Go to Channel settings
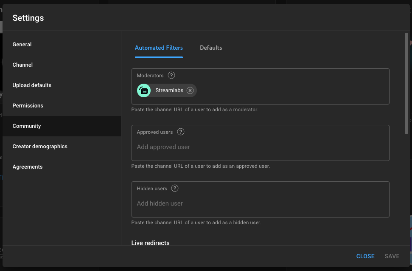The height and width of the screenshot is (271, 412). [x=22, y=65]
